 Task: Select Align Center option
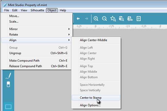point(96,53)
